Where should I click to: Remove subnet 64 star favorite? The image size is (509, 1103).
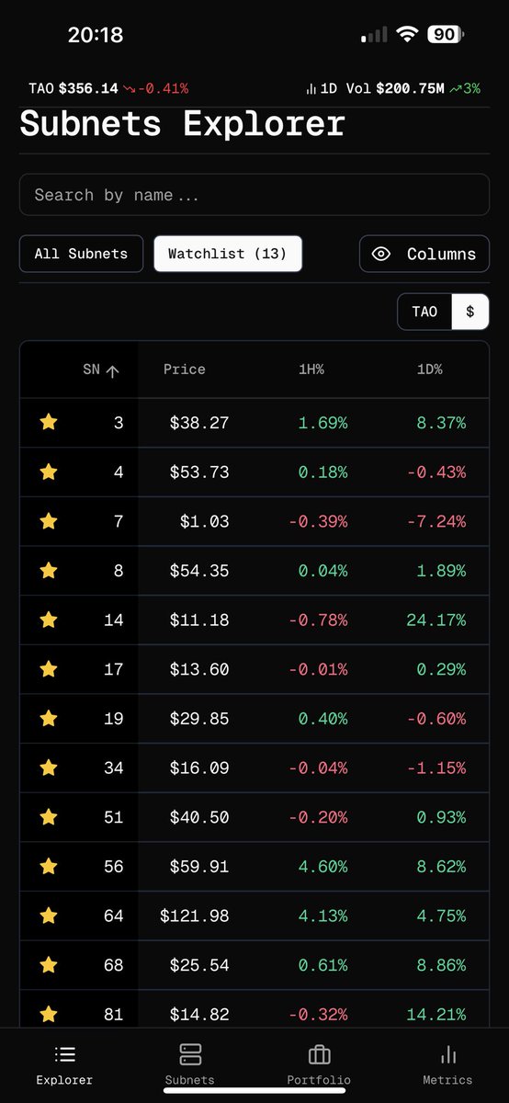49,915
